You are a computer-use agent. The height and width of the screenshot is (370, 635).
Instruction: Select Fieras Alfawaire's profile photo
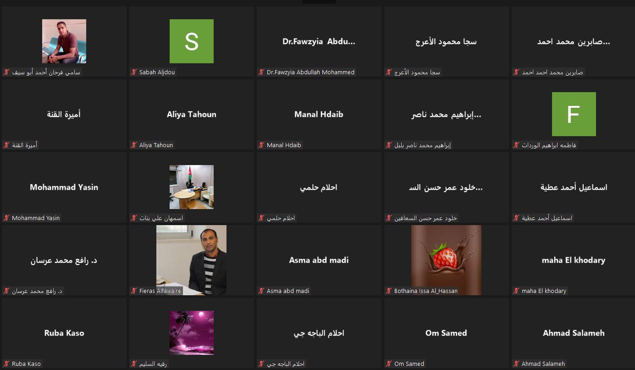[191, 260]
